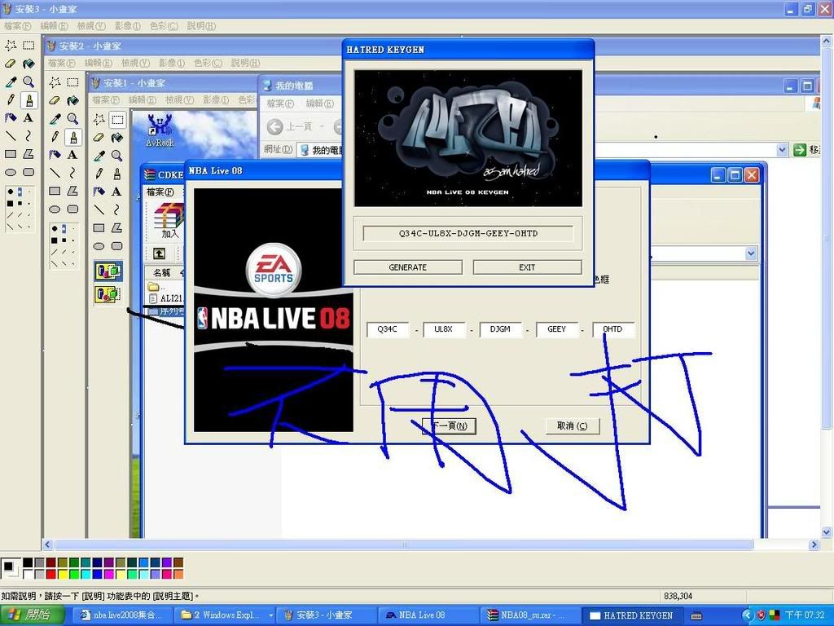Click the EXIT button in Hatred Keygen
Screen dimensions: 834x626
(x=527, y=267)
